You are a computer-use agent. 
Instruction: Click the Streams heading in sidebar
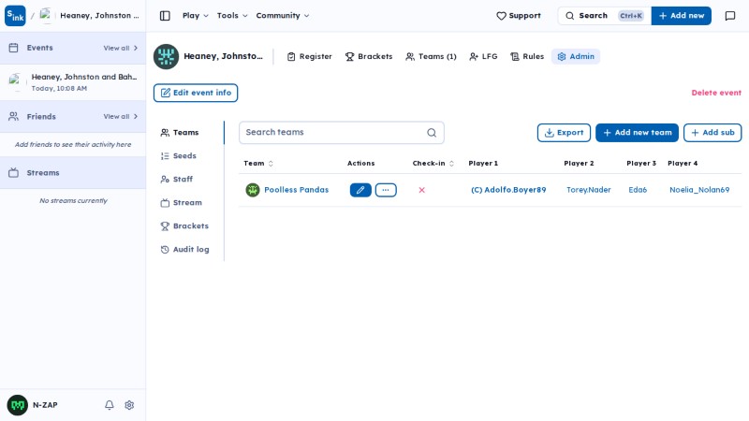click(x=43, y=173)
